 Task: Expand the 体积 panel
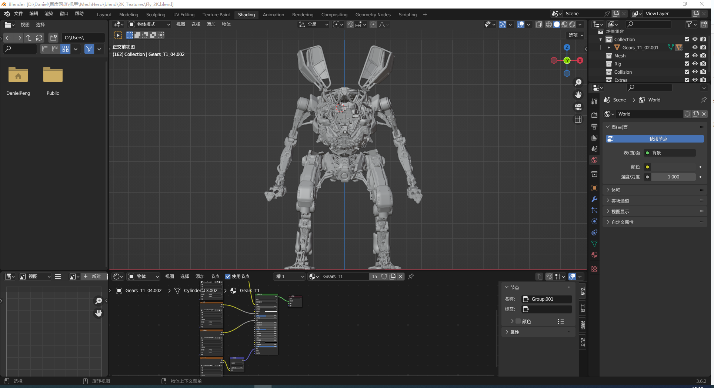615,190
